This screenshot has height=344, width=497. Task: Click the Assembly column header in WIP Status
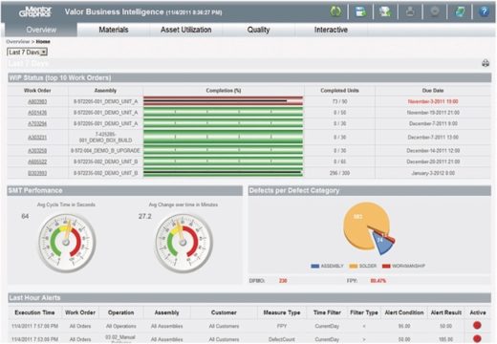click(105, 91)
